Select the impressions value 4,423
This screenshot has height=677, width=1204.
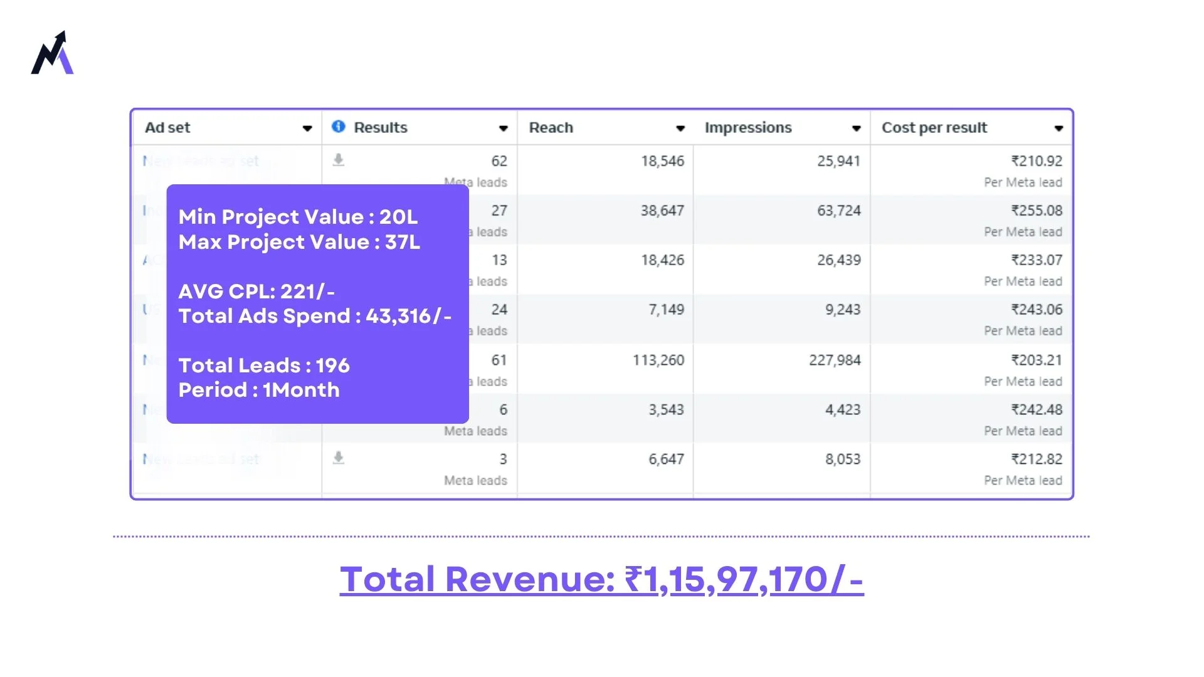pos(842,410)
